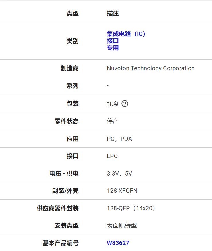Viewport: 212px width, 251px height.
Task: Click the 基本产品编号 row label
Action: [x=60, y=243]
